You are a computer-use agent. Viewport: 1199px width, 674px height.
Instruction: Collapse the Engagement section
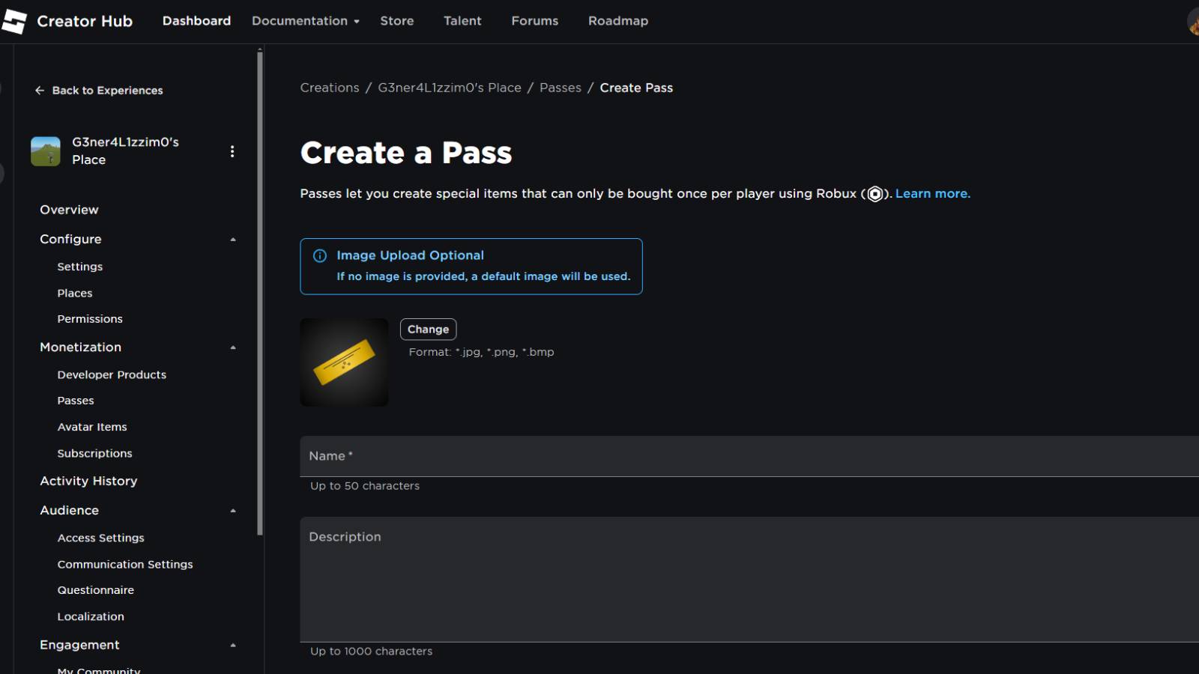(232, 645)
